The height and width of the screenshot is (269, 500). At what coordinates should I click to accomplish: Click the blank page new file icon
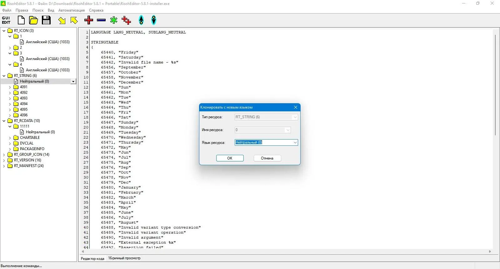pos(21,20)
